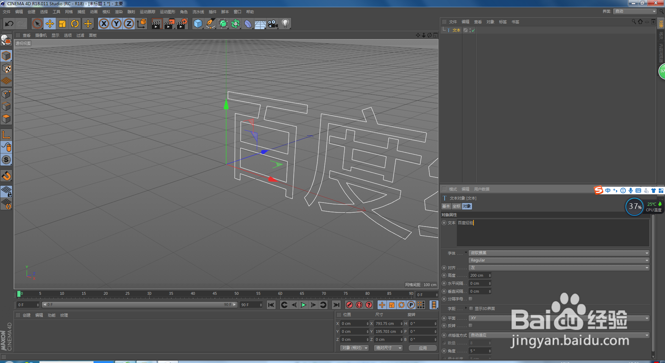Open the 运动图形 menu
The width and height of the screenshot is (665, 363).
point(168,12)
